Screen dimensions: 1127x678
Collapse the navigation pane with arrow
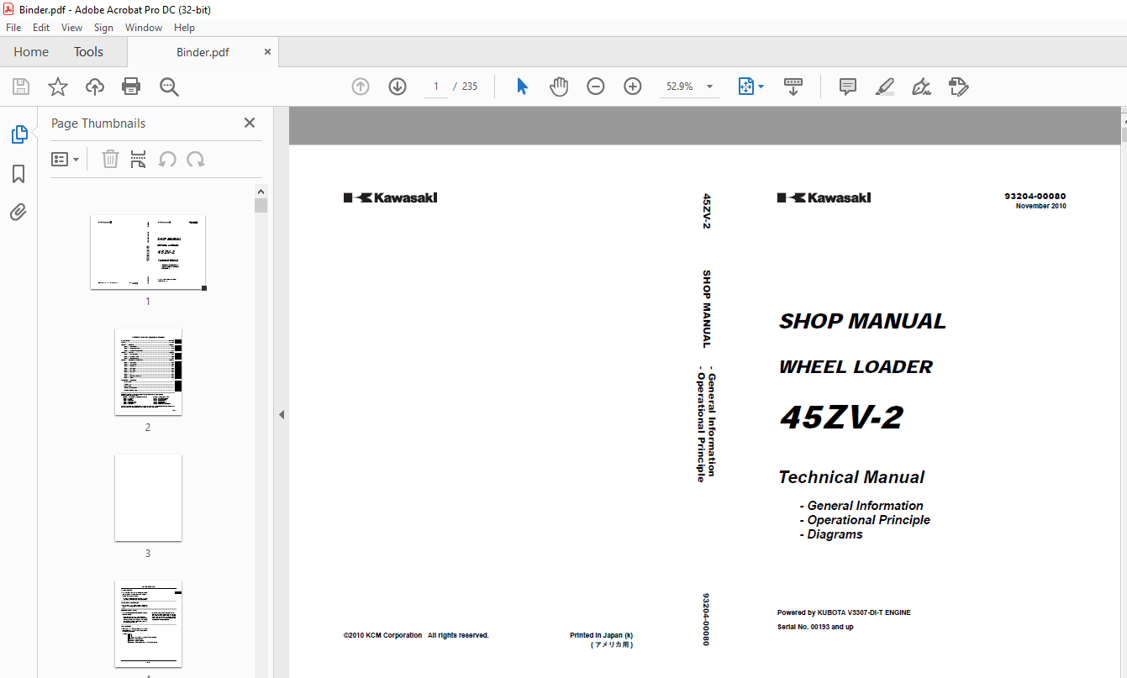coord(282,414)
